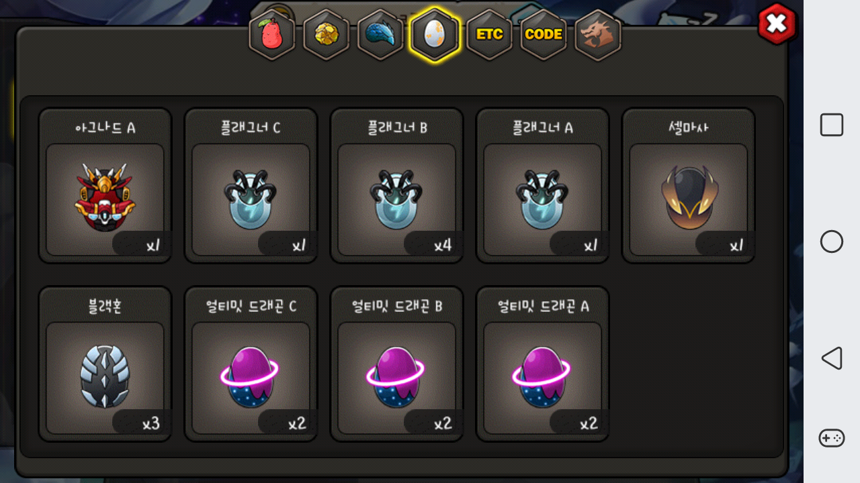Viewport: 860px width, 483px height.
Task: Select the 아그나드 A red armored egg
Action: point(105,186)
